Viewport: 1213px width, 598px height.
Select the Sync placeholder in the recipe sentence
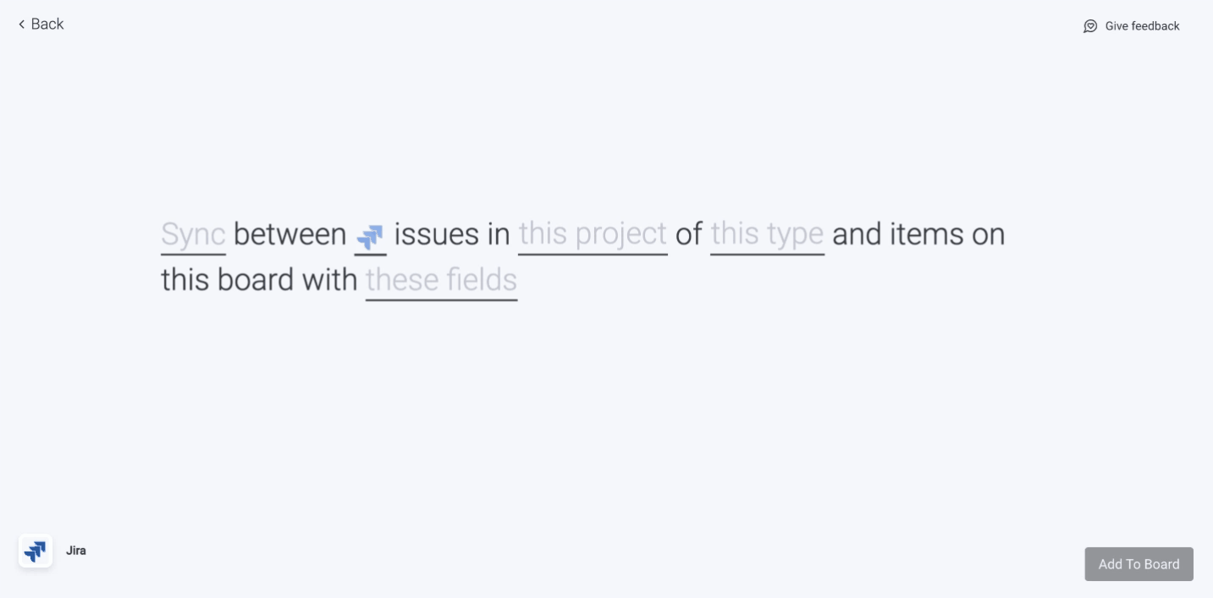coord(193,234)
